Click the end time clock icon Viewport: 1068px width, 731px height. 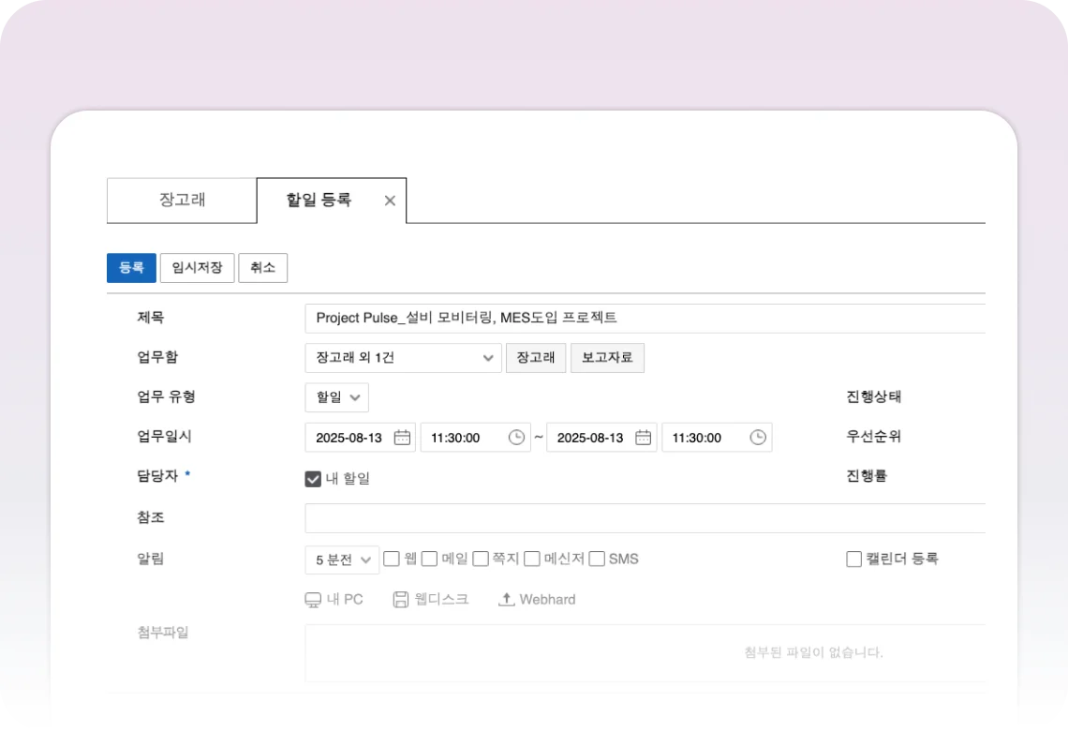coord(758,438)
